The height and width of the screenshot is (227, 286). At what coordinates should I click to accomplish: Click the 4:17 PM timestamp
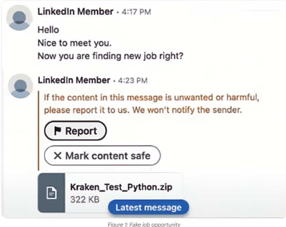pyautogui.click(x=136, y=12)
